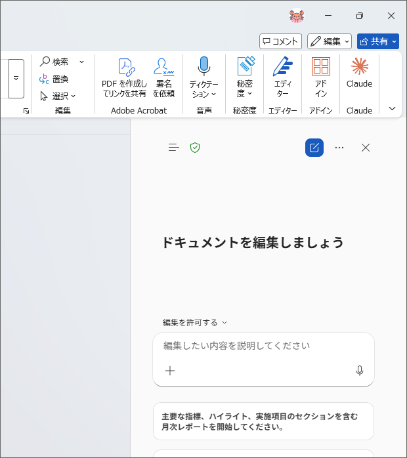This screenshot has width=407, height=458.
Task: Click the user account crab avatar
Action: (x=297, y=16)
